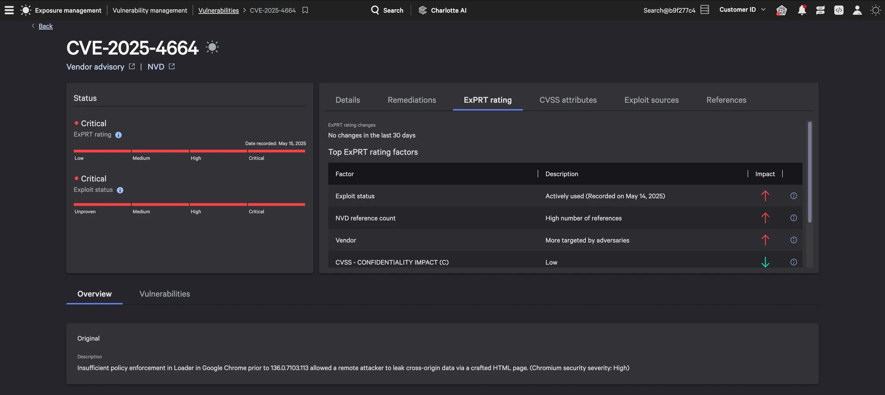Sort by Factor column header
The width and height of the screenshot is (885, 395).
[x=345, y=174]
